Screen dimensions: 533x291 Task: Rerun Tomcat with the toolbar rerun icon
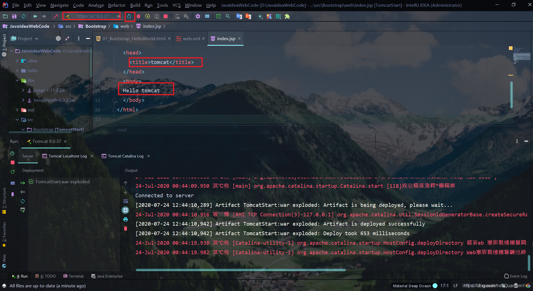[x=129, y=16]
